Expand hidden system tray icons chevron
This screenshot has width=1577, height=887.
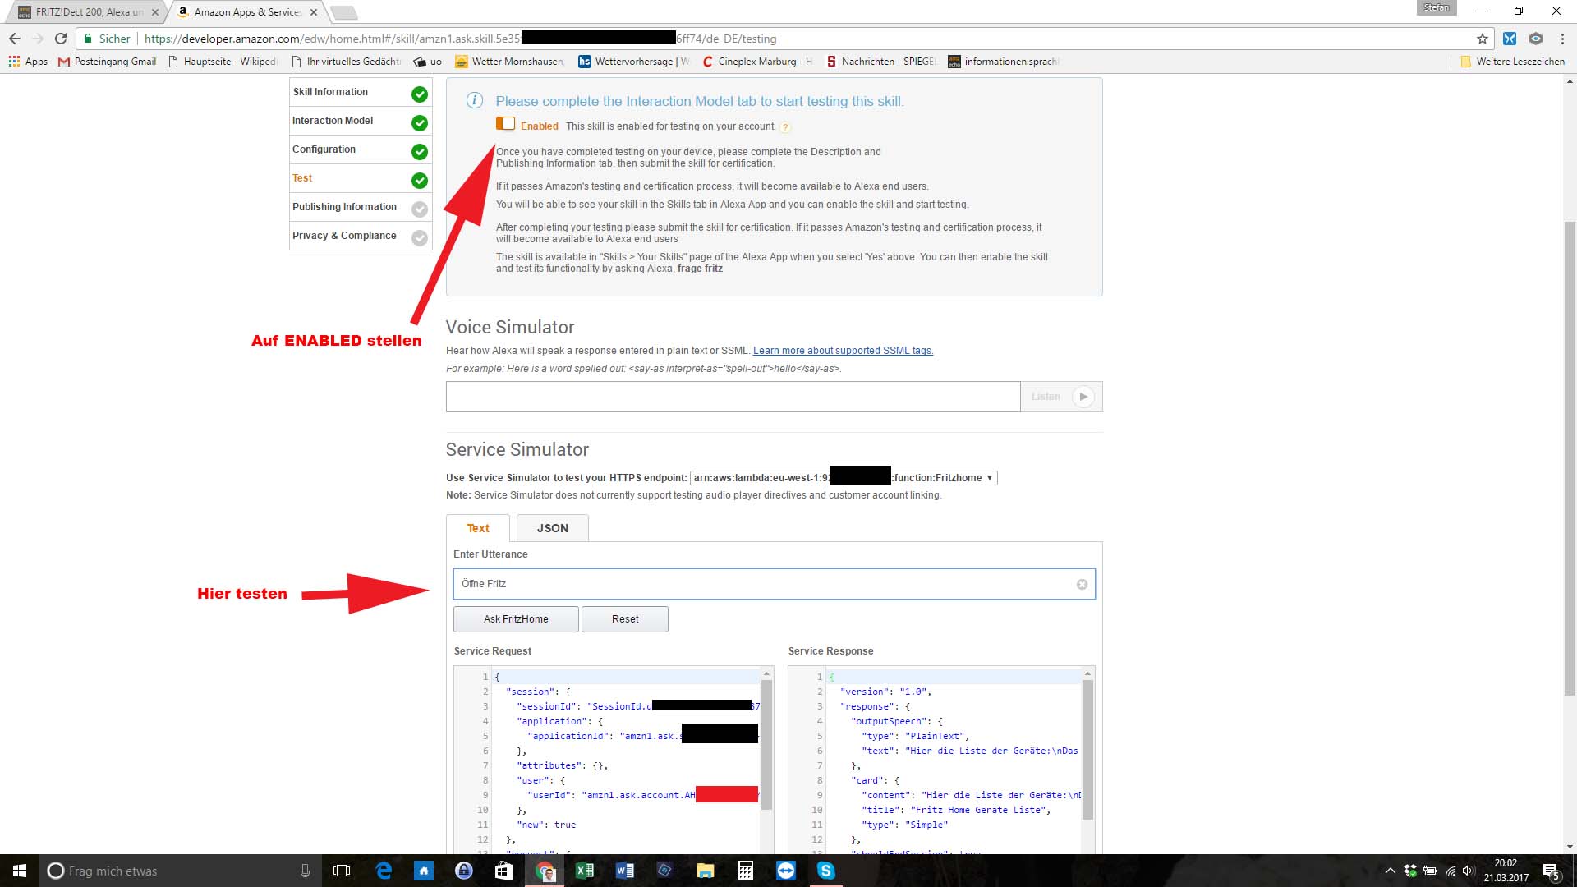click(x=1390, y=871)
